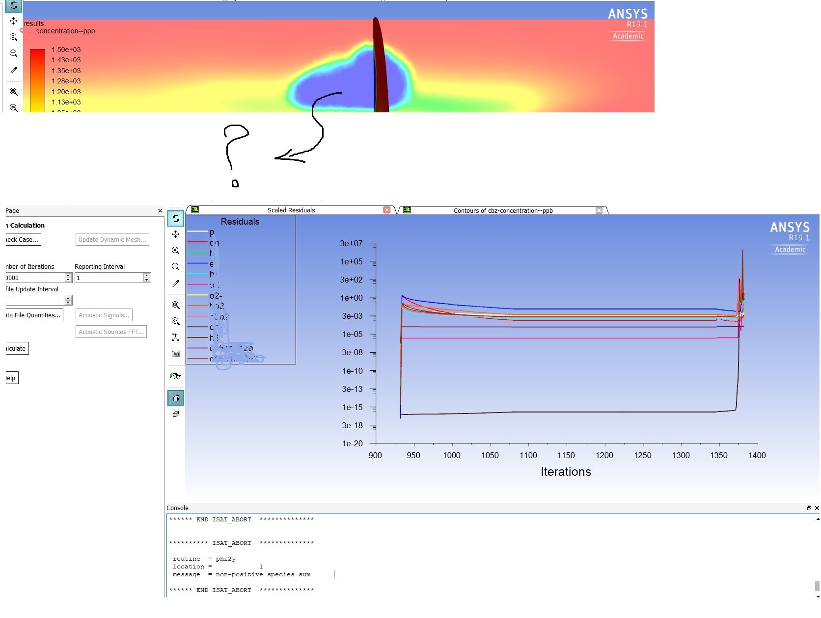Click 'routine = phi2y' console line
The image size is (821, 618).
click(x=204, y=559)
